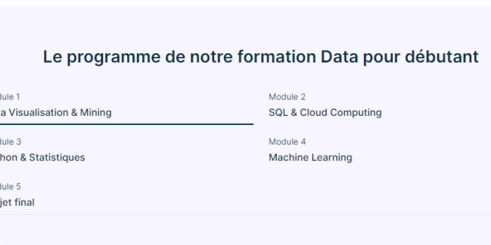
Task: Select the Module 1 label
Action: pyautogui.click(x=9, y=97)
